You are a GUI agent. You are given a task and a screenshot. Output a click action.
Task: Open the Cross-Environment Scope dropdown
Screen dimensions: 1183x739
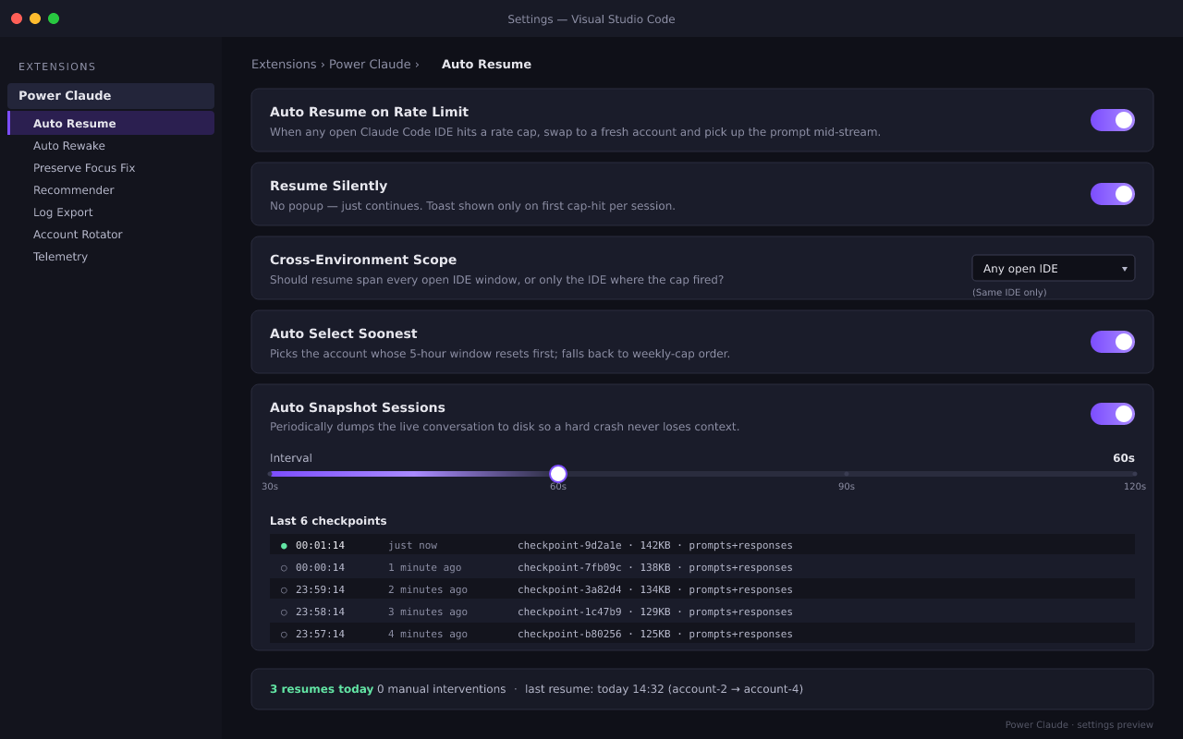1054,268
